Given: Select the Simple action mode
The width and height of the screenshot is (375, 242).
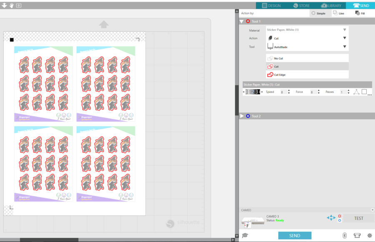Looking at the screenshot, I should 320,13.
